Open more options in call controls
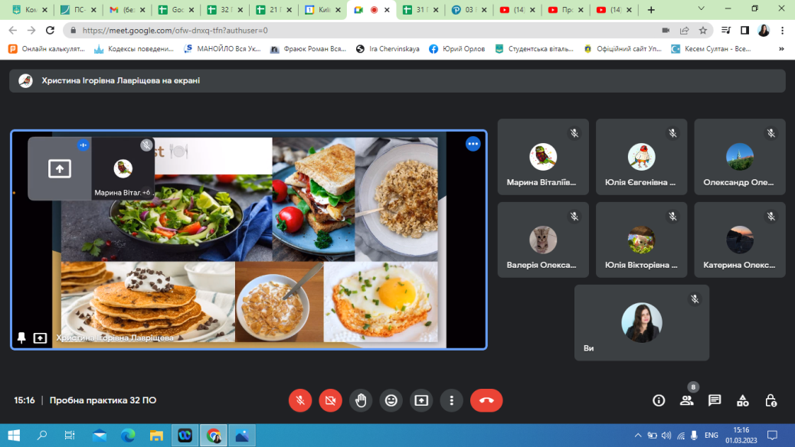795x447 pixels. 452,400
